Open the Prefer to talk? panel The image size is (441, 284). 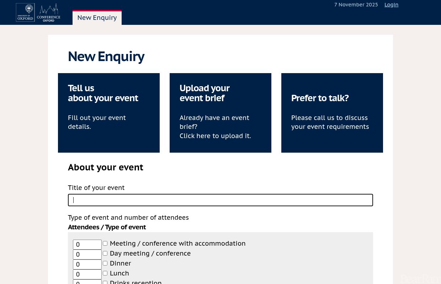point(332,113)
